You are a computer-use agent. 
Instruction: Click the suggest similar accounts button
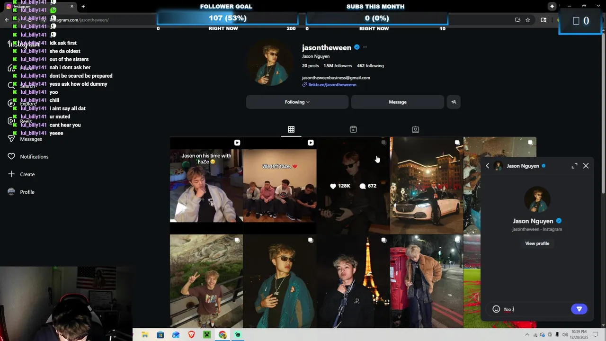[454, 102]
